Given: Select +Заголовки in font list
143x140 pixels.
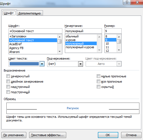Looking at the screenshot, I should coord(33,36).
